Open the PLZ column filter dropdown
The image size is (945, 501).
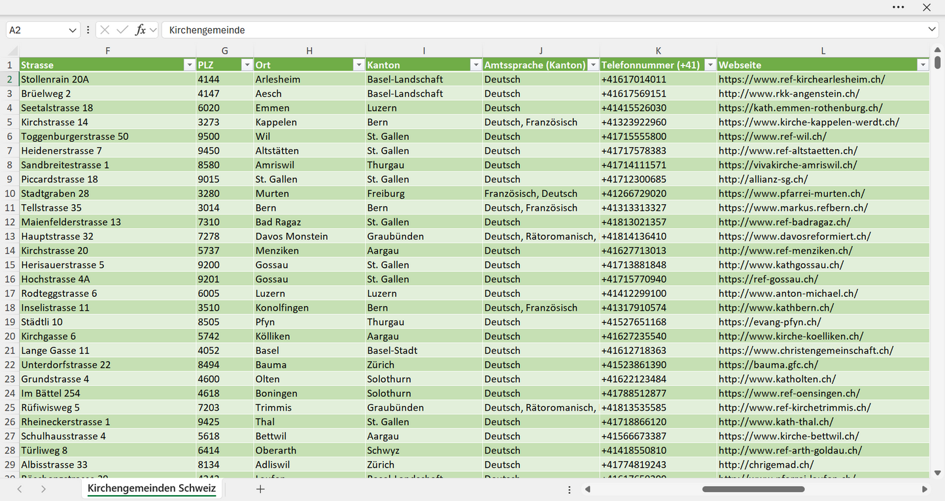tap(247, 65)
